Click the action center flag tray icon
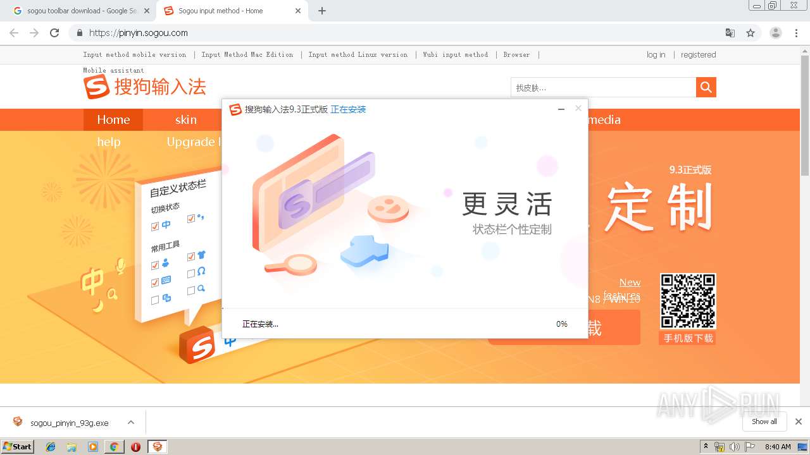Image resolution: width=810 pixels, height=455 pixels. tap(750, 447)
